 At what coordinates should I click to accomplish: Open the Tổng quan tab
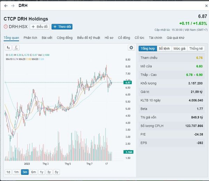[x=11, y=38]
